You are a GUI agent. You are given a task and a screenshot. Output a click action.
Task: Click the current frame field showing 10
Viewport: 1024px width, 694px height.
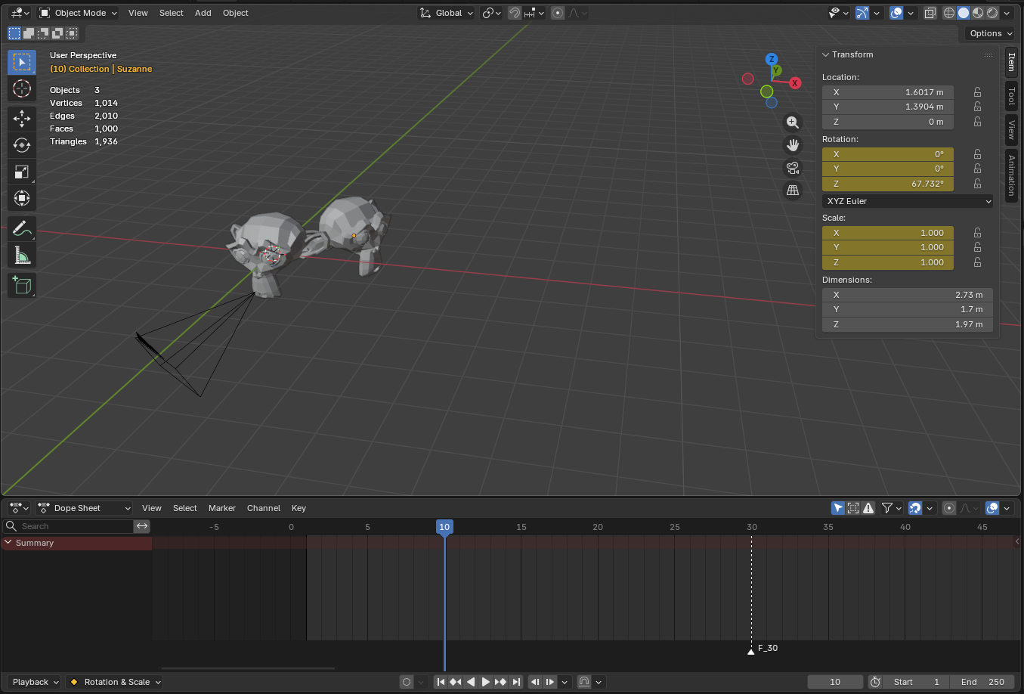coord(835,682)
